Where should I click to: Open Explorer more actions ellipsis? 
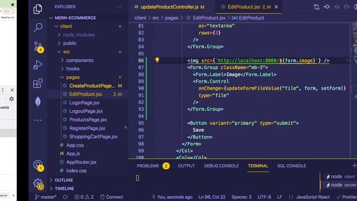click(119, 7)
